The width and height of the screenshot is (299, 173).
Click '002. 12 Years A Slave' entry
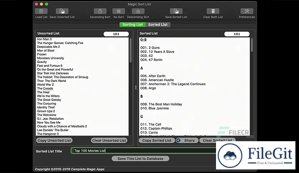[x=157, y=51]
